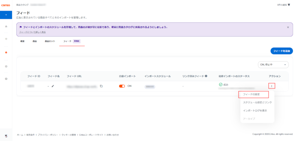The height and width of the screenshot is (141, 297).
Task: Toggle the 自動インポート switch off
Action: (x=122, y=86)
